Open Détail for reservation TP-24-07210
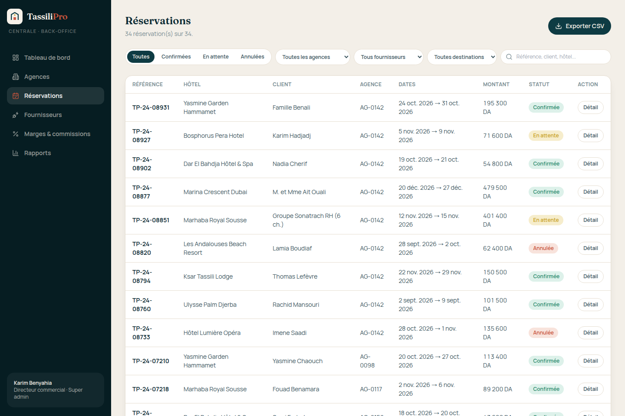 pos(590,361)
